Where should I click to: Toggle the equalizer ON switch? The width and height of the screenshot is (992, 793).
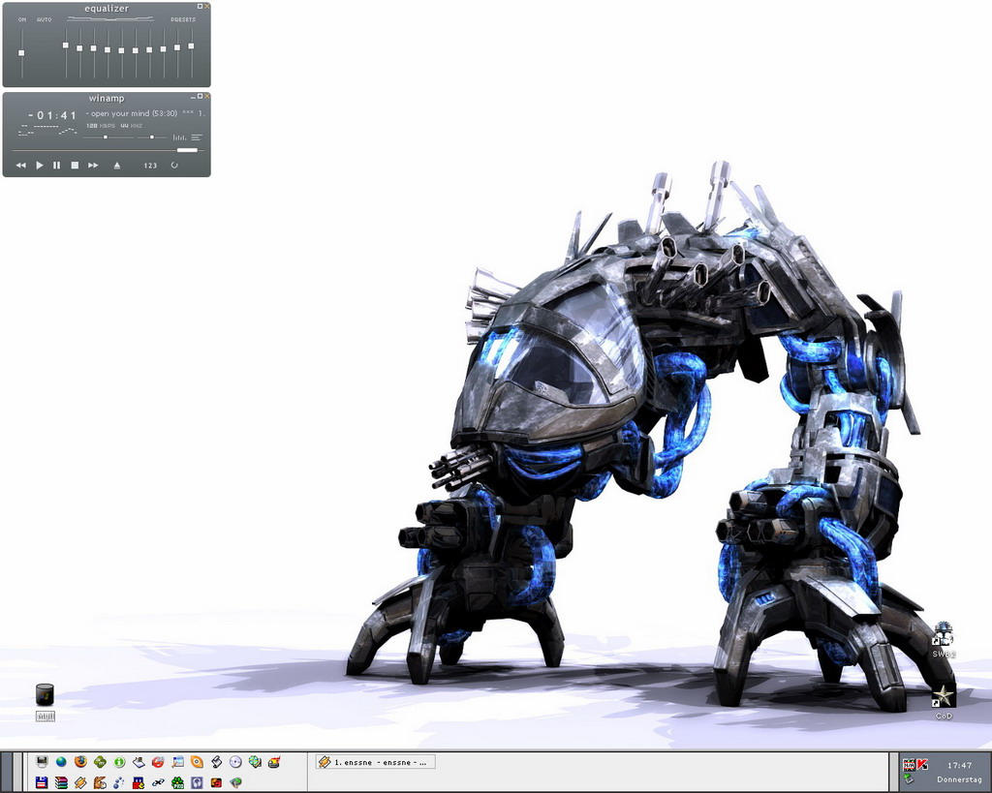(22, 19)
